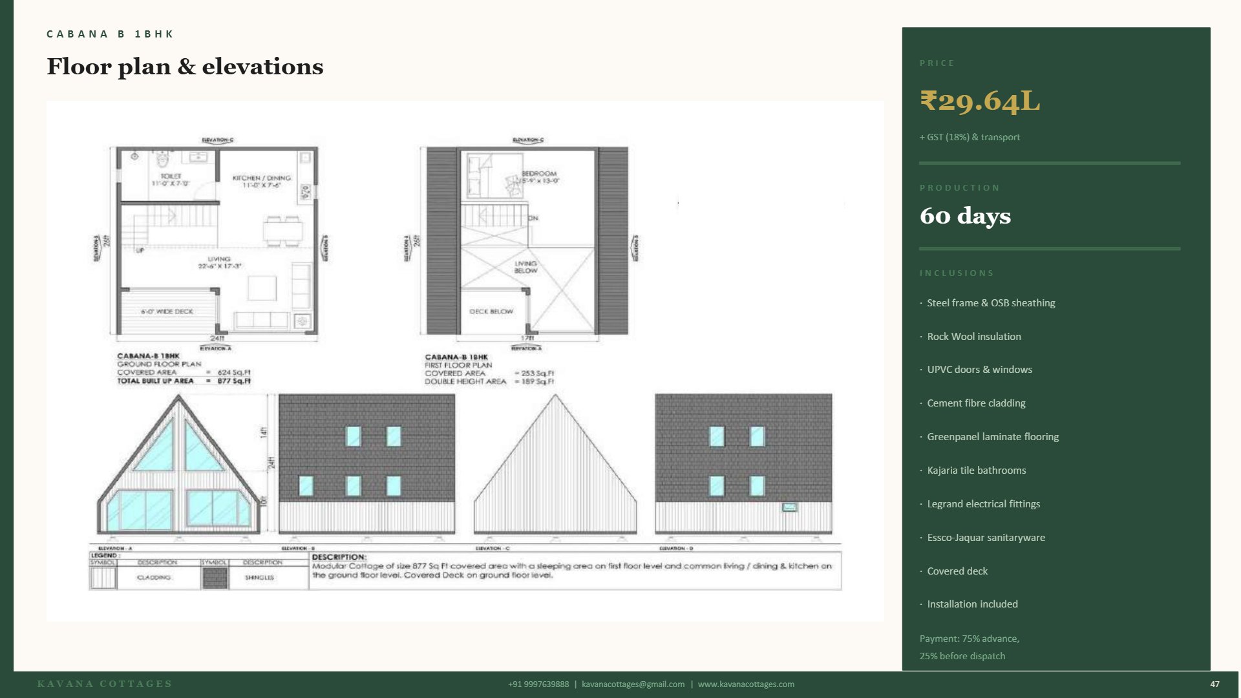
Task: Select 'Kajaria tile bathrooms' item
Action: click(977, 471)
